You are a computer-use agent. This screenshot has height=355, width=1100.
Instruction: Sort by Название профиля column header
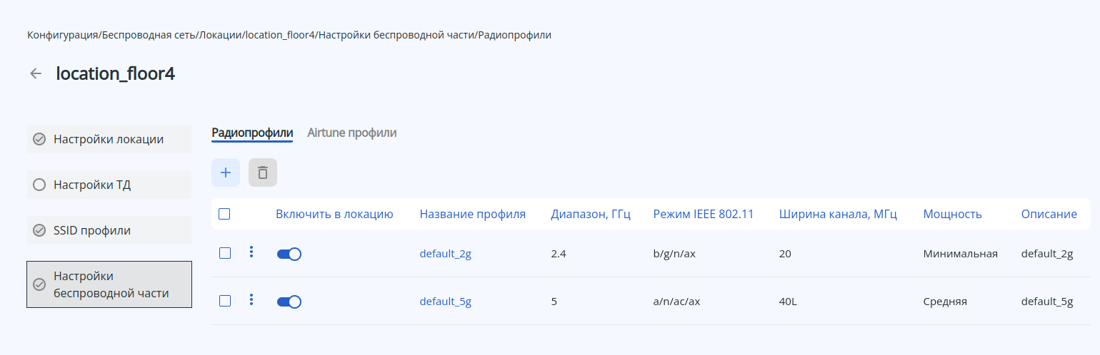(x=472, y=214)
